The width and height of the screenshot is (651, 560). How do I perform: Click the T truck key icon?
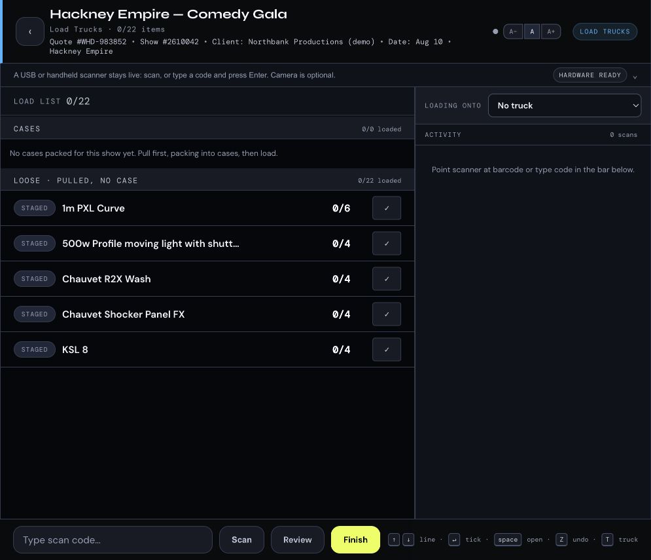pyautogui.click(x=607, y=540)
